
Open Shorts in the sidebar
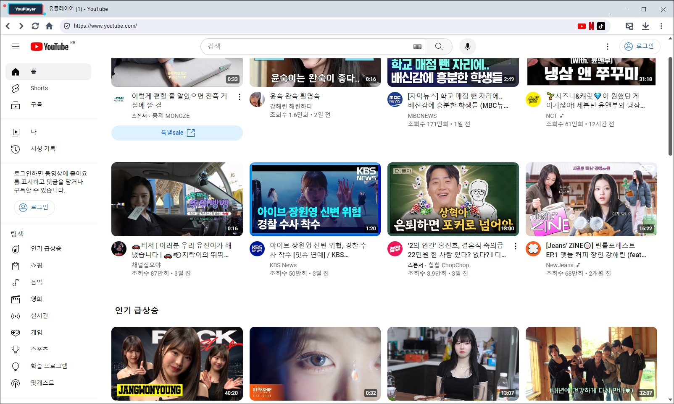coord(39,88)
